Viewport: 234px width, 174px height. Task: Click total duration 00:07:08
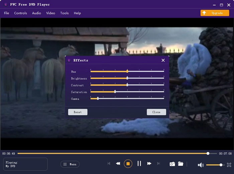(x=225, y=154)
